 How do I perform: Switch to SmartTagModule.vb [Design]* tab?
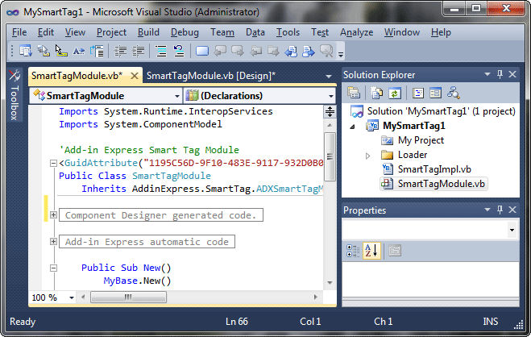click(211, 76)
